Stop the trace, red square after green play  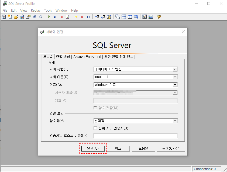coord(61,17)
